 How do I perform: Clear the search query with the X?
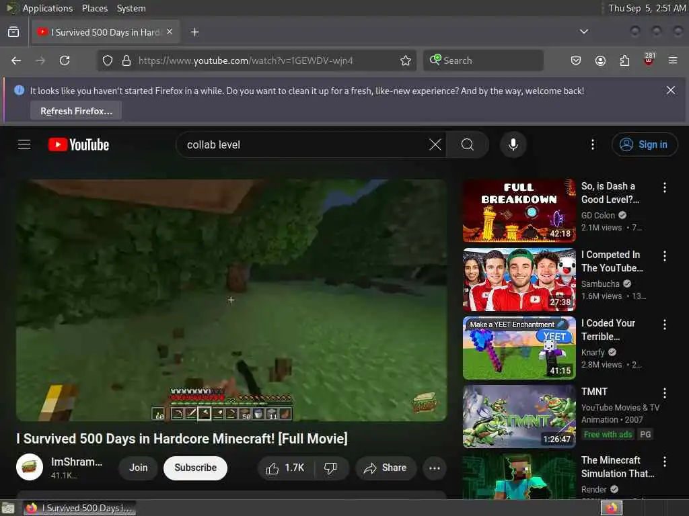point(435,144)
